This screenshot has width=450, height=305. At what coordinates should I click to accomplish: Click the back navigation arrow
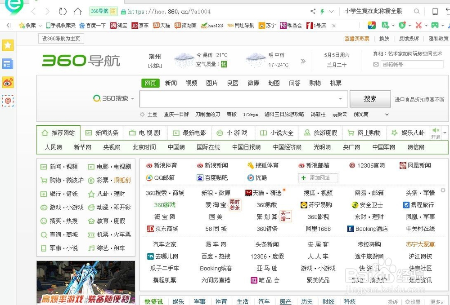click(x=34, y=12)
